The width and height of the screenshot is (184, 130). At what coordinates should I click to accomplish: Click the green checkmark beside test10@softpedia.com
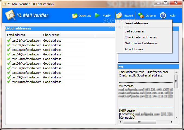click(9, 82)
